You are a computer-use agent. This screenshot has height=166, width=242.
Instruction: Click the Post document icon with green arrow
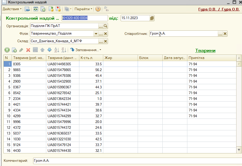point(51,9)
